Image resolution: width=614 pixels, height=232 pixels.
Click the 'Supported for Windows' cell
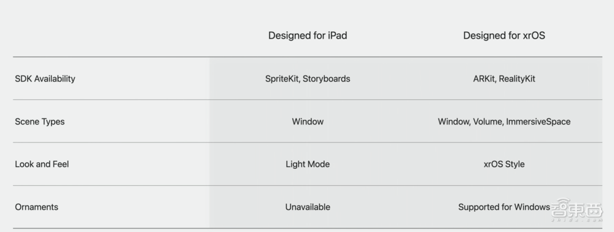pyautogui.click(x=504, y=207)
